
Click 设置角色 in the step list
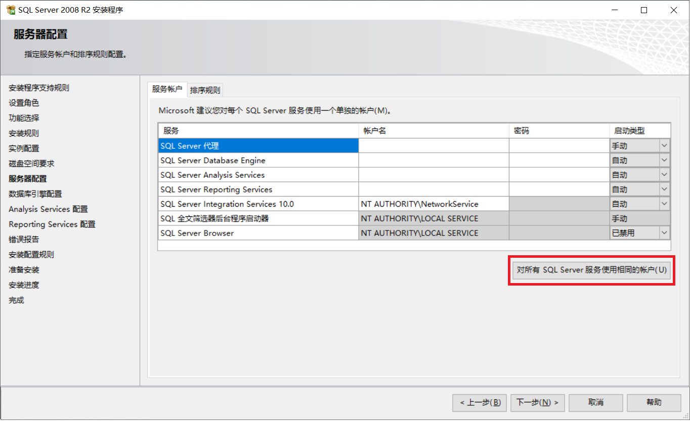[x=24, y=103]
